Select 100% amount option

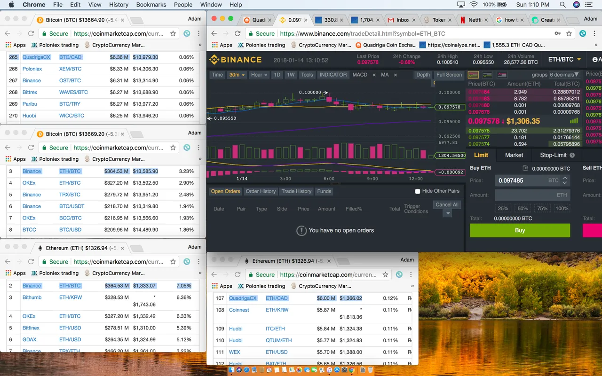point(562,208)
